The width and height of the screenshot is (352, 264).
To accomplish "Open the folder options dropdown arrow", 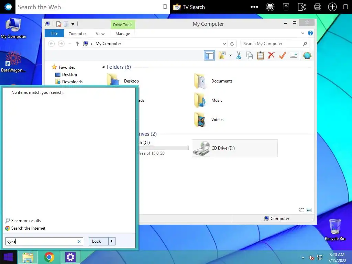I will click(x=231, y=55).
